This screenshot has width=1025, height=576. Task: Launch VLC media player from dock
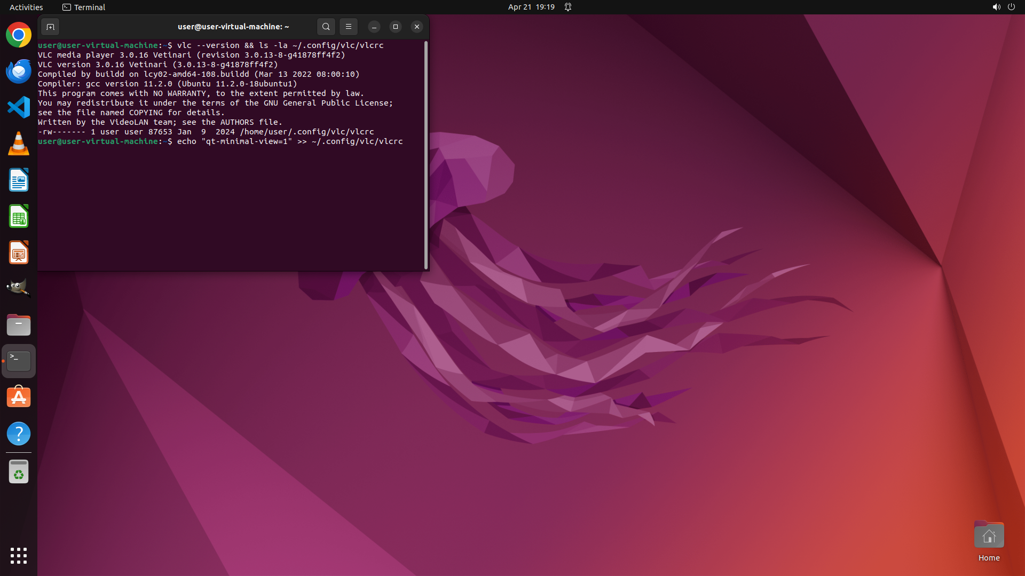click(19, 144)
